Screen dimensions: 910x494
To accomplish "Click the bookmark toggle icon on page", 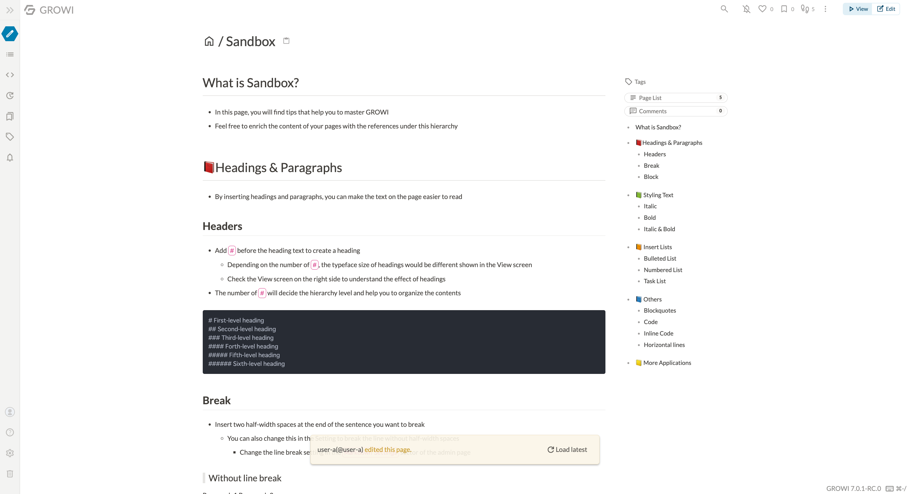I will point(784,9).
